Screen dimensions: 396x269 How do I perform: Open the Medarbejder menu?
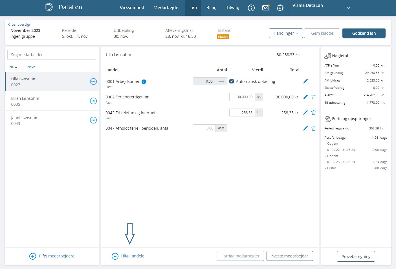click(166, 8)
